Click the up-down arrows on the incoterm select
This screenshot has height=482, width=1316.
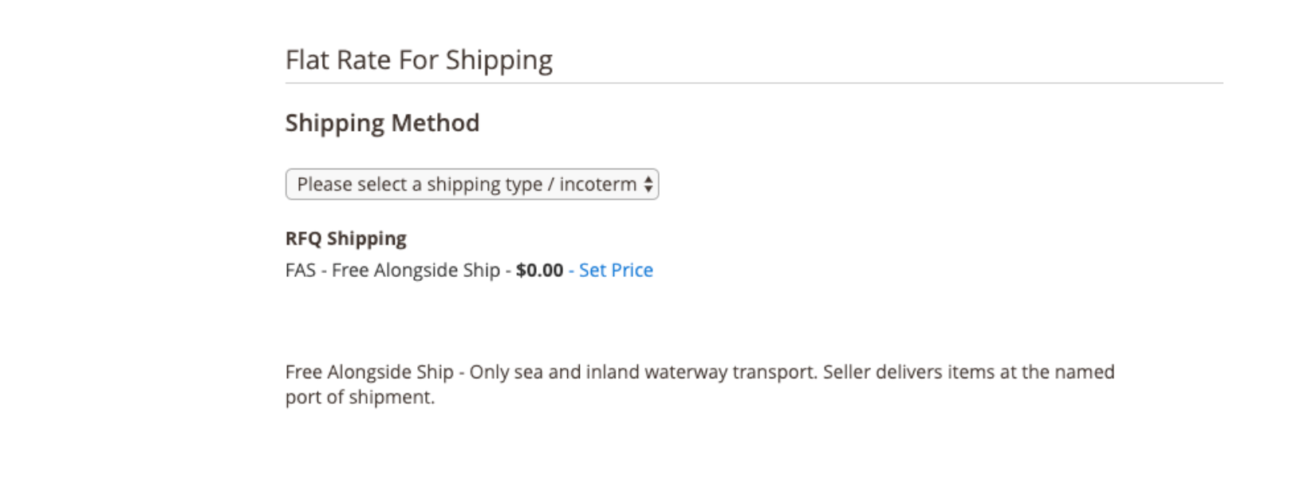point(648,184)
